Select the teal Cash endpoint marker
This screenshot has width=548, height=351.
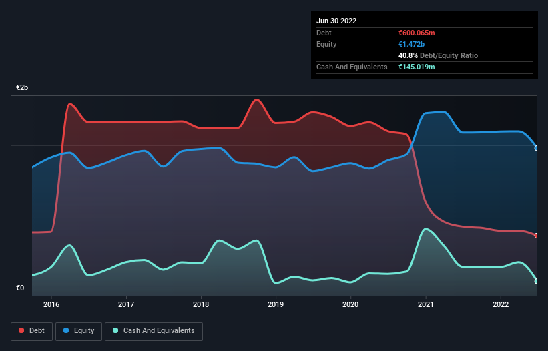[x=537, y=281]
